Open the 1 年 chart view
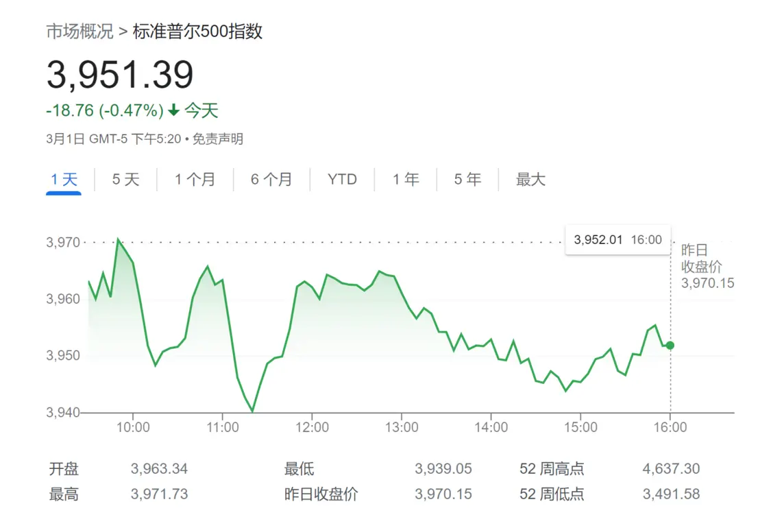The height and width of the screenshot is (517, 771). tap(406, 180)
